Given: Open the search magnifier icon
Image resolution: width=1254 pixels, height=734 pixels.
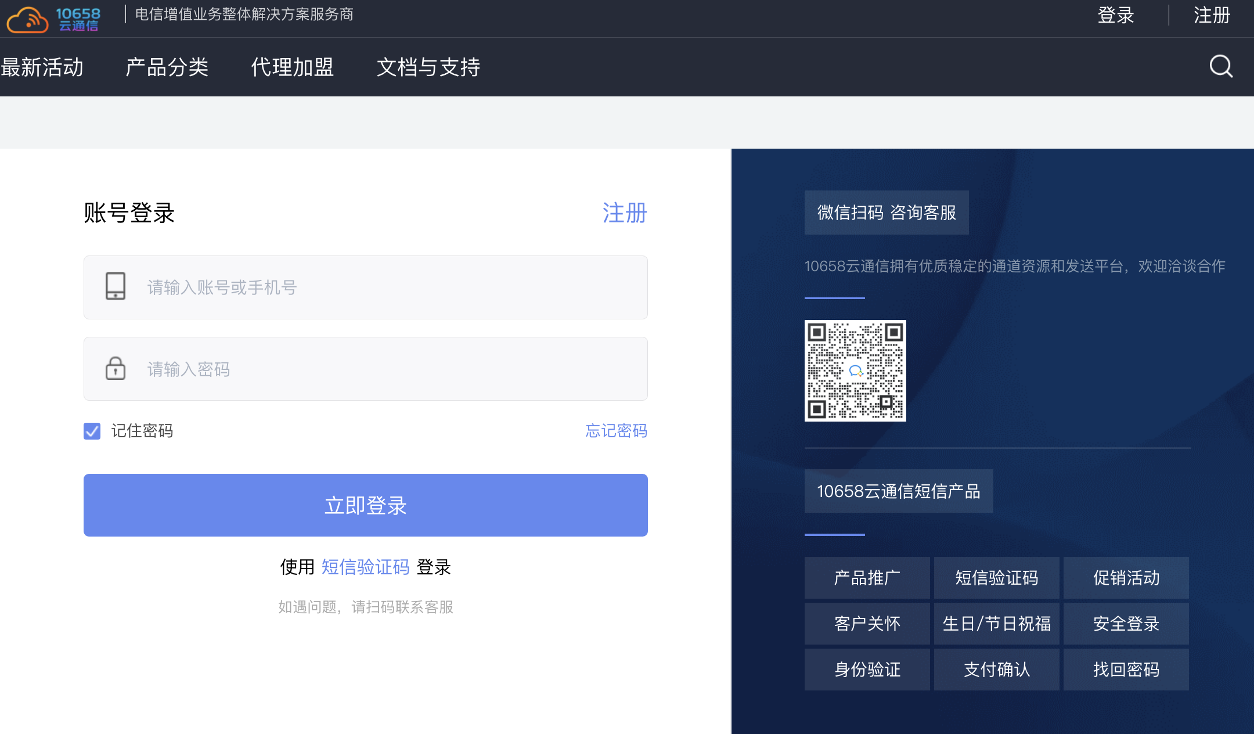Looking at the screenshot, I should click(1220, 66).
